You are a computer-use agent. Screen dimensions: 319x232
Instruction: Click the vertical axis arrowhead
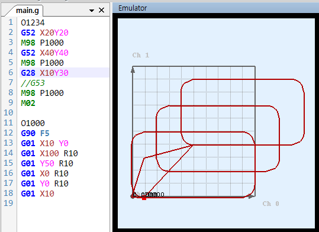click(x=133, y=70)
